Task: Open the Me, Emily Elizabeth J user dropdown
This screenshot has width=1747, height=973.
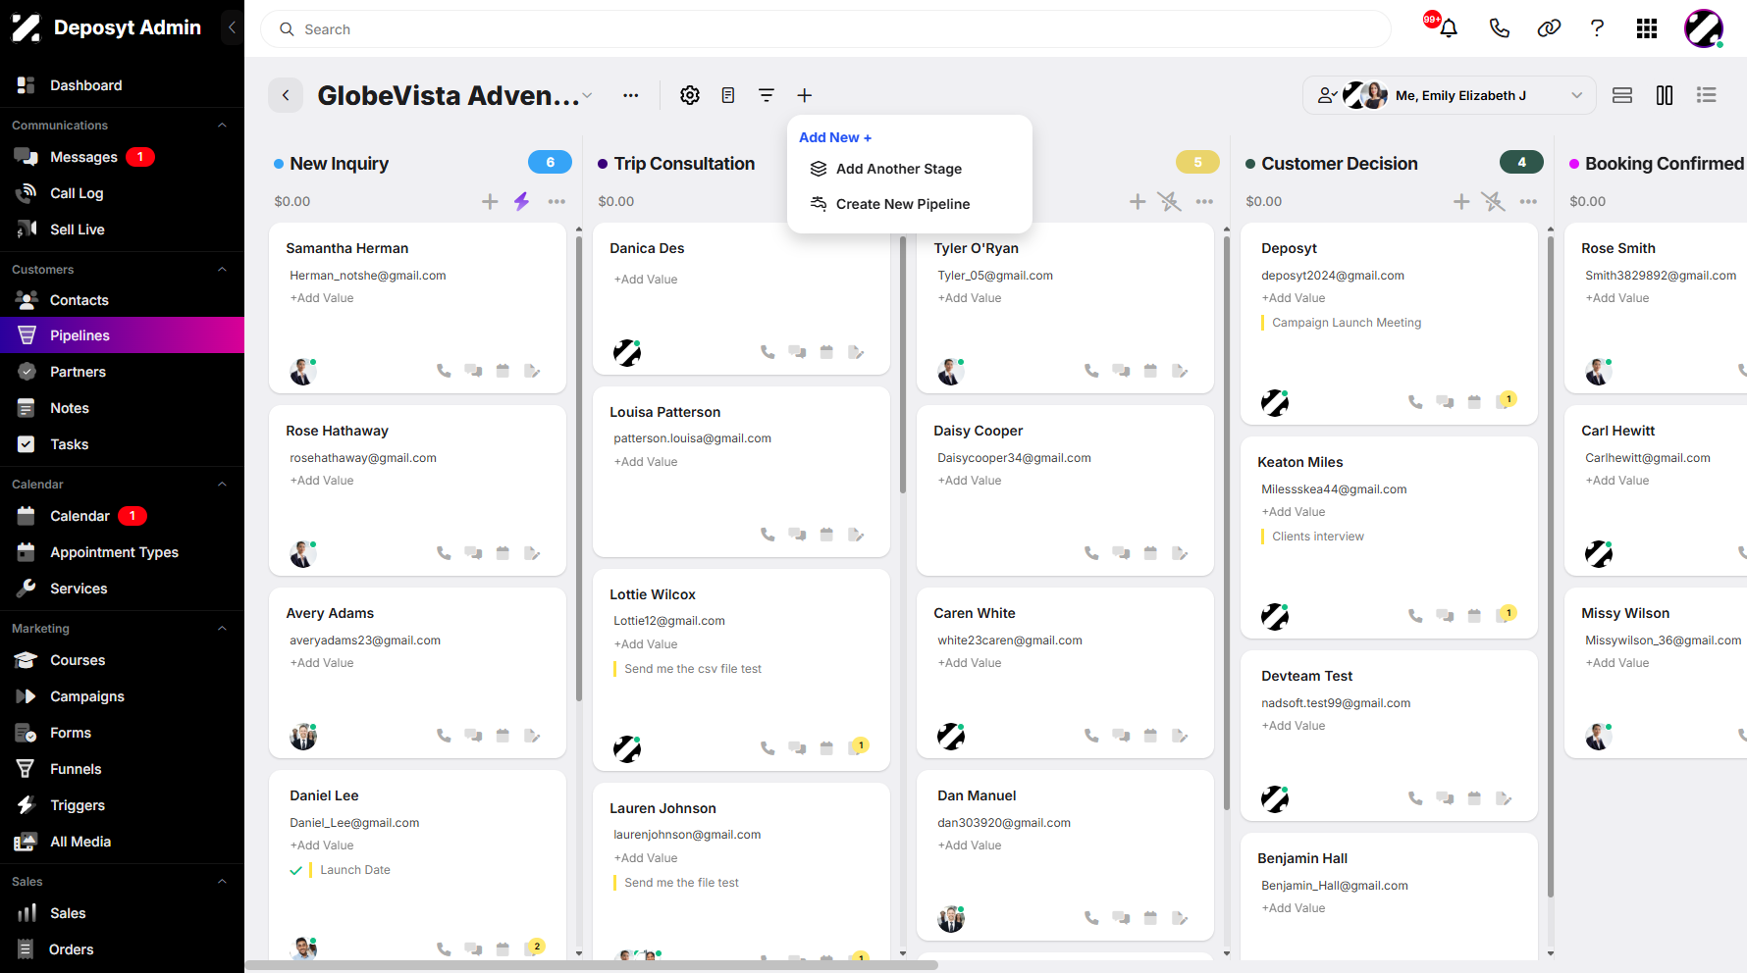Action: [x=1450, y=95]
